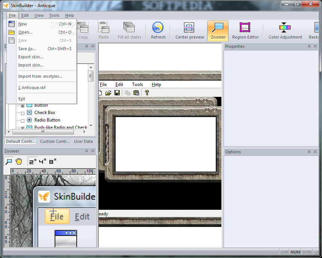Open the Edit menu
The width and height of the screenshot is (322, 258).
pos(25,15)
